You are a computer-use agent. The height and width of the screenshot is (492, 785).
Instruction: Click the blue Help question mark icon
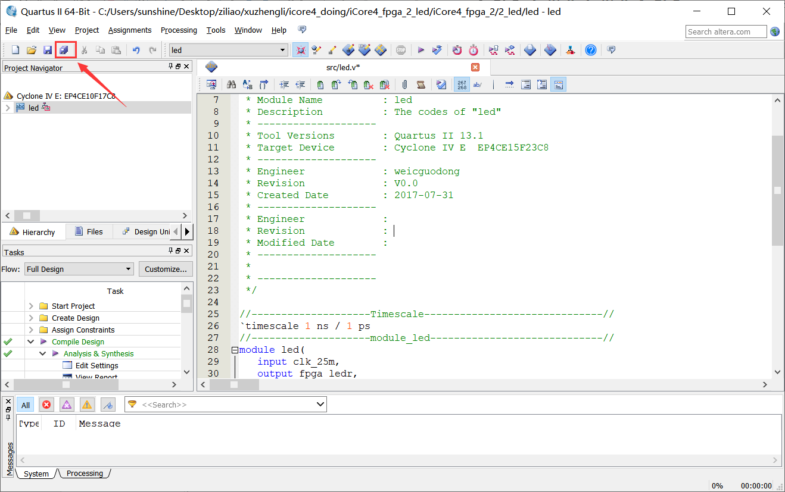590,50
